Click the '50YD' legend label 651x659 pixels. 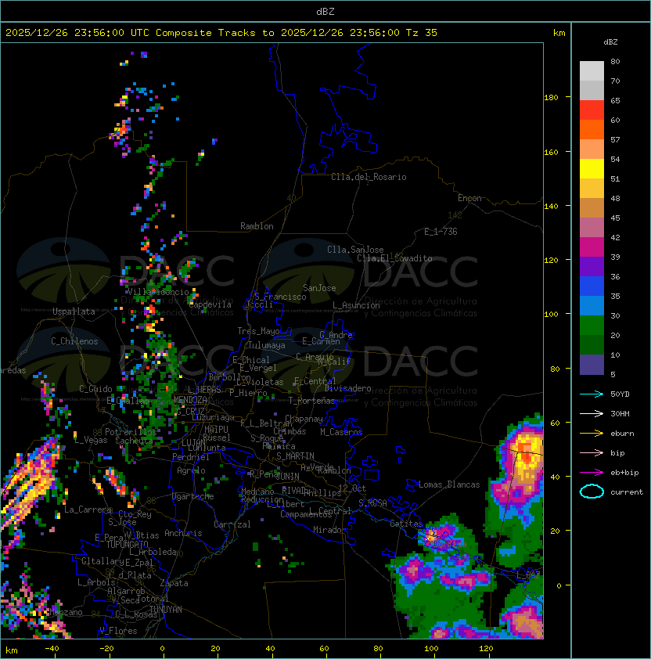pos(620,394)
